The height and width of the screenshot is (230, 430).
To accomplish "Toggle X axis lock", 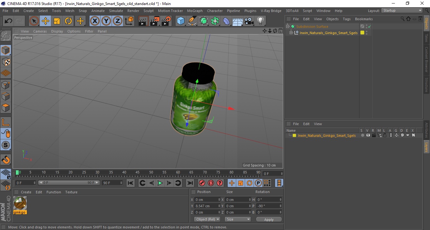I will tap(95, 21).
